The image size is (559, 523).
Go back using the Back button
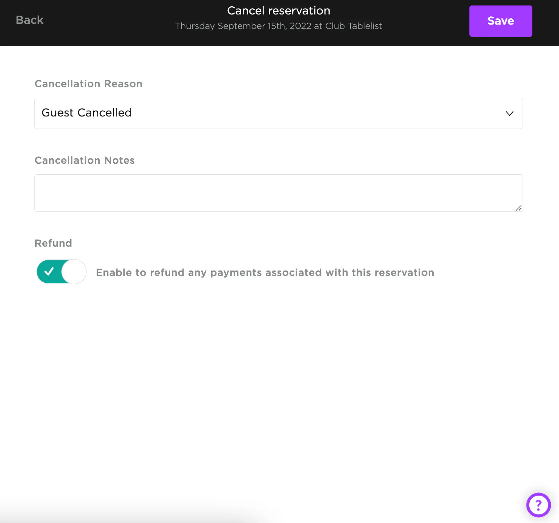[29, 20]
